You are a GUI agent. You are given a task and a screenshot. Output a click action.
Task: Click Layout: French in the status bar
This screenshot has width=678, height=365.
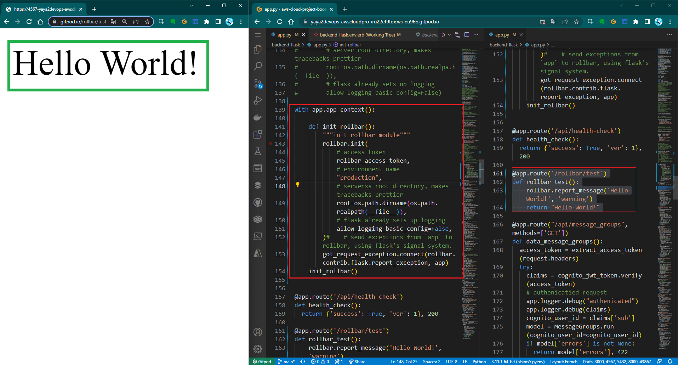564,361
